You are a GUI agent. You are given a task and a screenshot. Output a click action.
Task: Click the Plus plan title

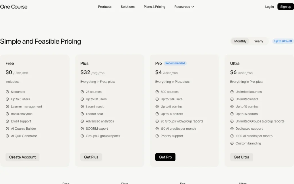(84, 64)
